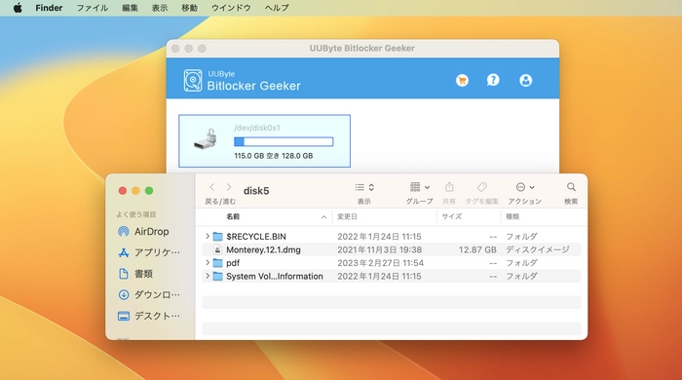Open Documents (書類) in sidebar
Viewport: 682px width, 380px height.
point(135,274)
